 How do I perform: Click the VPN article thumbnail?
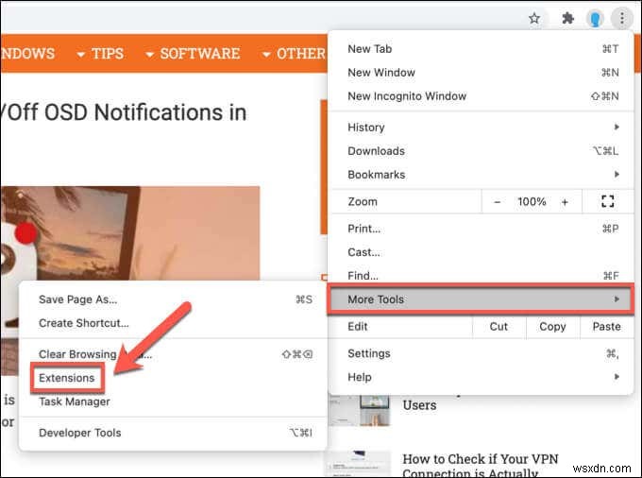tap(357, 464)
